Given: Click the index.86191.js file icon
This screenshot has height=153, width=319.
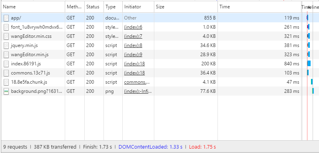Looking at the screenshot, I should coord(6,64).
